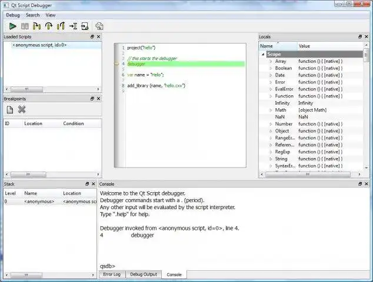Expand the EvalError entry in Locals
Viewport: 373px width, 282px height.
point(271,89)
